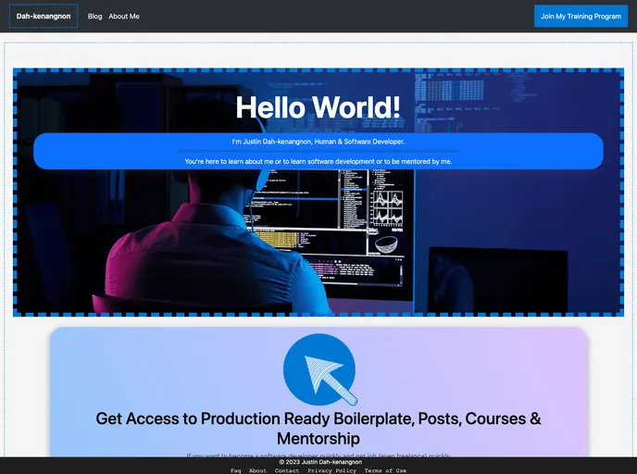
Task: Select the Hello World! heading
Action: [x=318, y=107]
